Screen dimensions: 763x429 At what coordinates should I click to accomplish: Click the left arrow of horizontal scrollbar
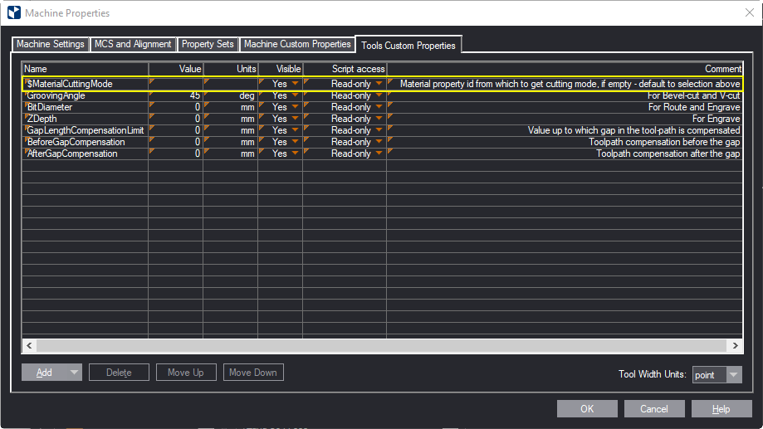point(30,345)
